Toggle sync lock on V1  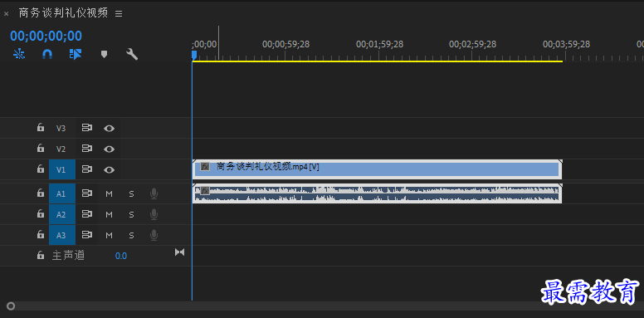point(86,169)
